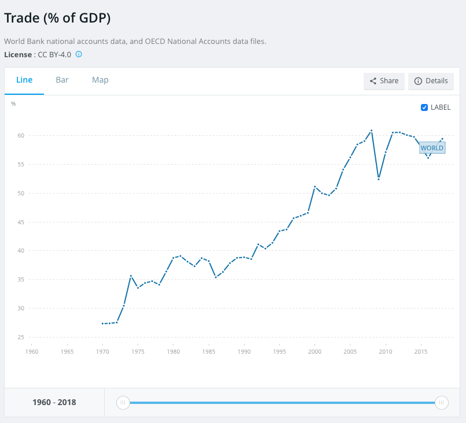
Task: Switch to the Bar tab
Action: pyautogui.click(x=62, y=80)
